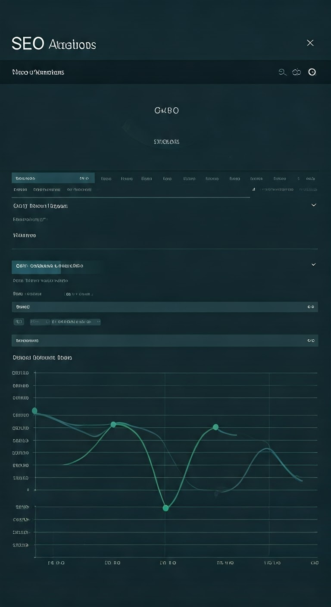Select the record target icon top right
Screen dimensions: 331x607
pyautogui.click(x=312, y=72)
